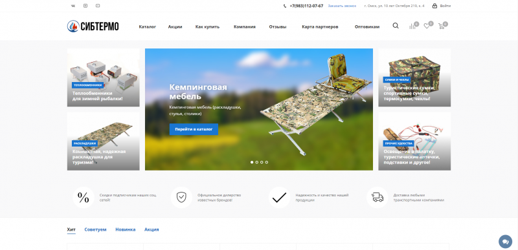The image size is (518, 250).
Task: Click the Заказать звонок link
Action: (342, 6)
